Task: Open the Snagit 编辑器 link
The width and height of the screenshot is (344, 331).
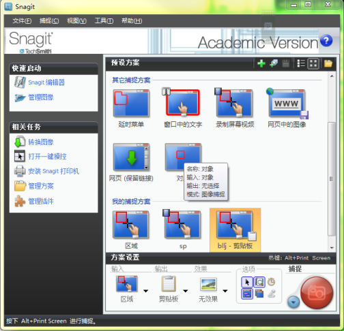Action: click(x=46, y=82)
